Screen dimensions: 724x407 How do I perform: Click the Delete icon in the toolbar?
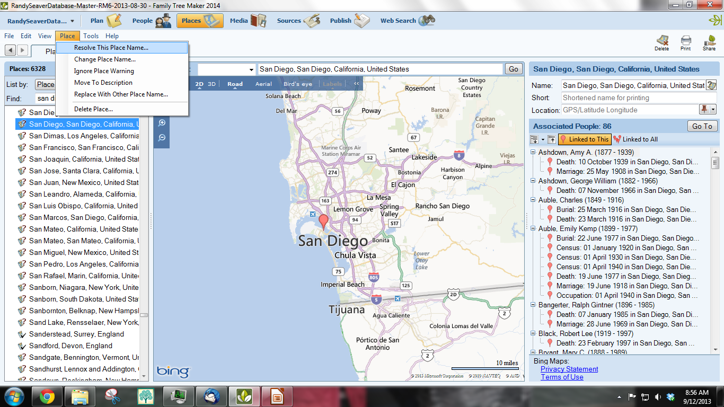(661, 42)
